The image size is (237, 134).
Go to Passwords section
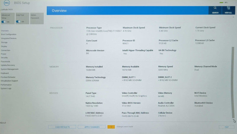pos(5,61)
